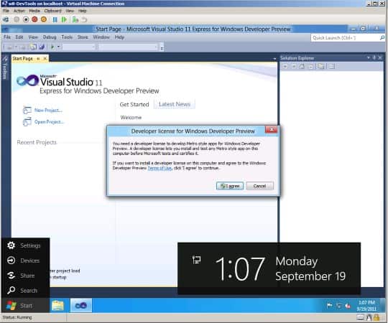The image size is (388, 323).
Task: Open the Media menu of VM Connection
Action: point(34,11)
